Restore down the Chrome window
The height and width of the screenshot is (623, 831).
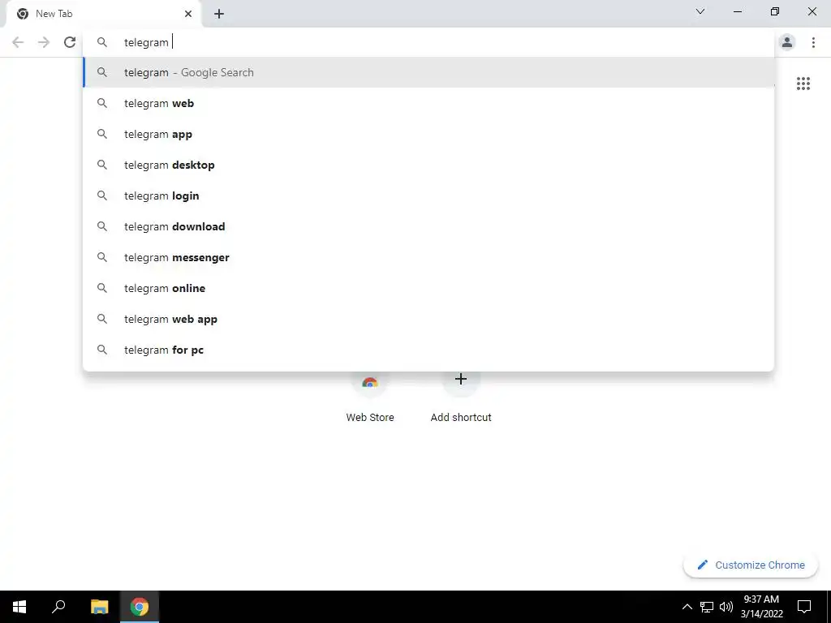[775, 11]
